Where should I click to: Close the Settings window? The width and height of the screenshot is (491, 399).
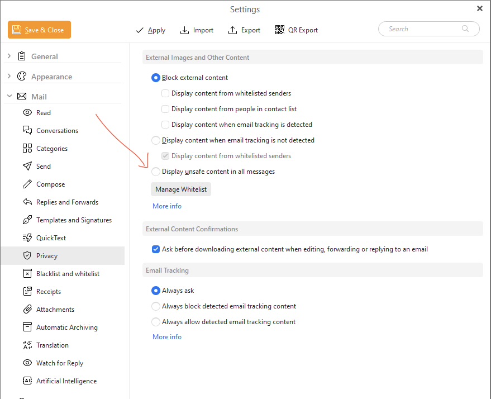pyautogui.click(x=479, y=8)
